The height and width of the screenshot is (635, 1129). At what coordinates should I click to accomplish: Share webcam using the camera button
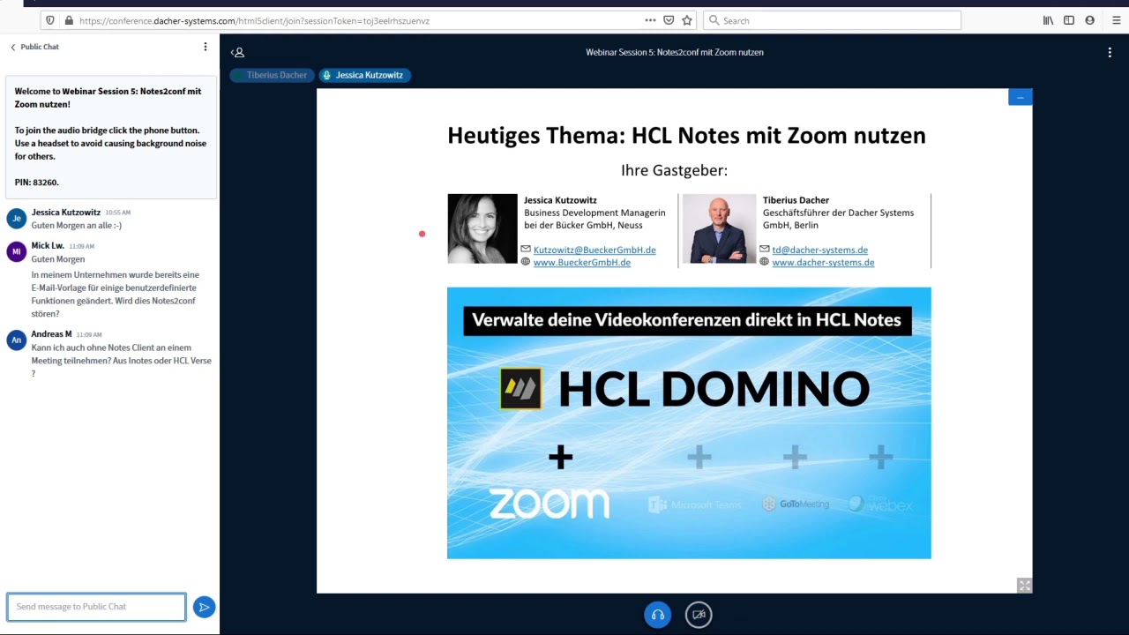(699, 615)
